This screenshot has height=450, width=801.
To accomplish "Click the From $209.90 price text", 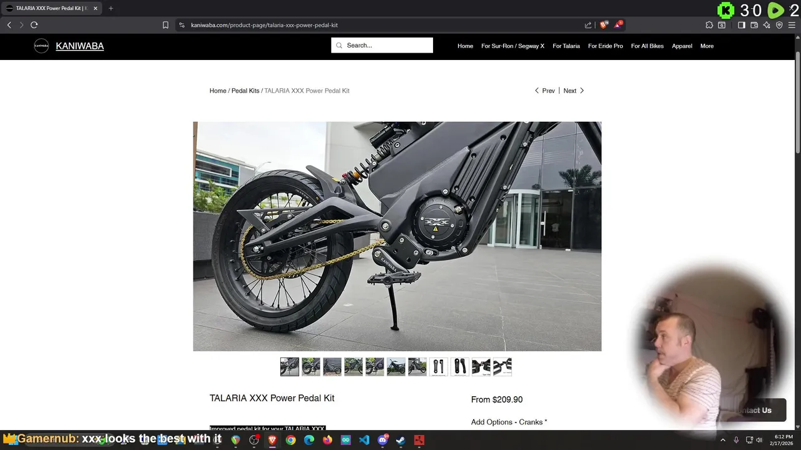I will point(497,399).
